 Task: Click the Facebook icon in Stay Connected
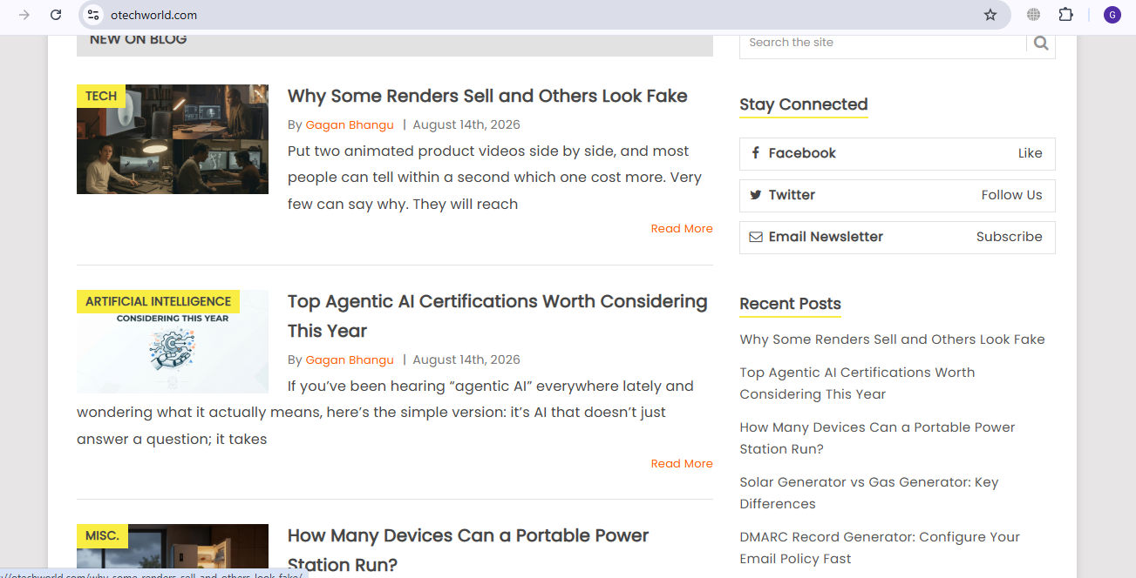click(x=755, y=153)
